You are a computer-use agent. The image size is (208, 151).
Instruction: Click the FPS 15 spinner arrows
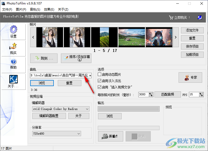(x=201, y=95)
